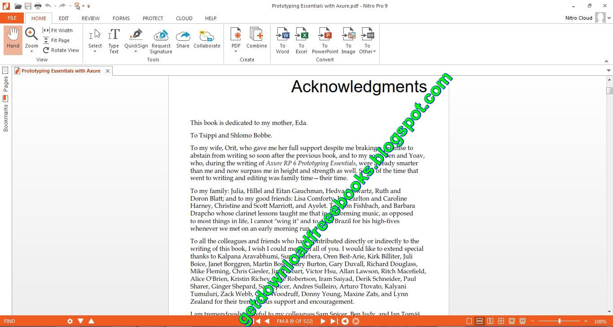Go to the first page
The image size is (613, 327).
coord(257,321)
